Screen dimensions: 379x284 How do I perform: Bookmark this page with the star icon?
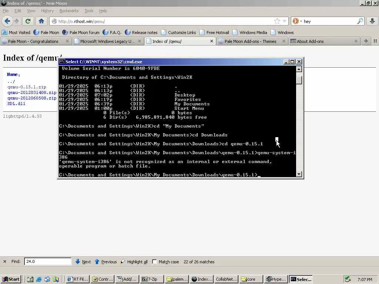click(x=277, y=21)
